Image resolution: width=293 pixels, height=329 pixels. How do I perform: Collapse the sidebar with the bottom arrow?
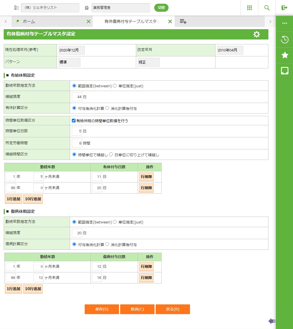272,321
